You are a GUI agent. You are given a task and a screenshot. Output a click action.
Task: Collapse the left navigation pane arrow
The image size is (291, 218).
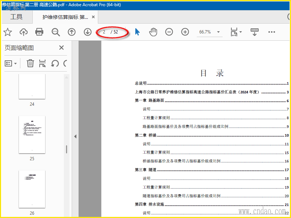click(x=75, y=137)
